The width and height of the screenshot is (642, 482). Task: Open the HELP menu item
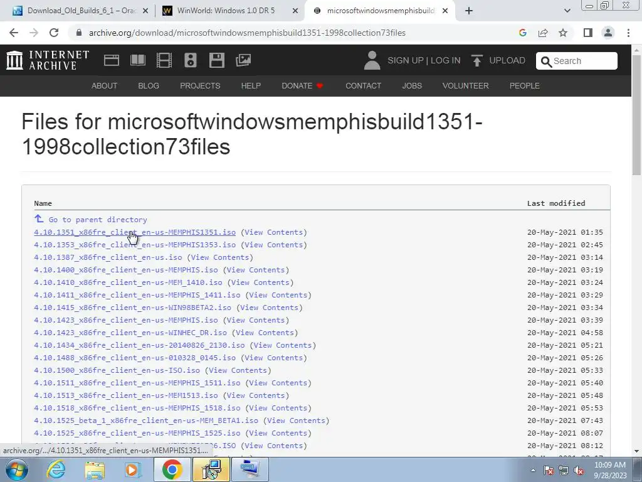pyautogui.click(x=251, y=85)
